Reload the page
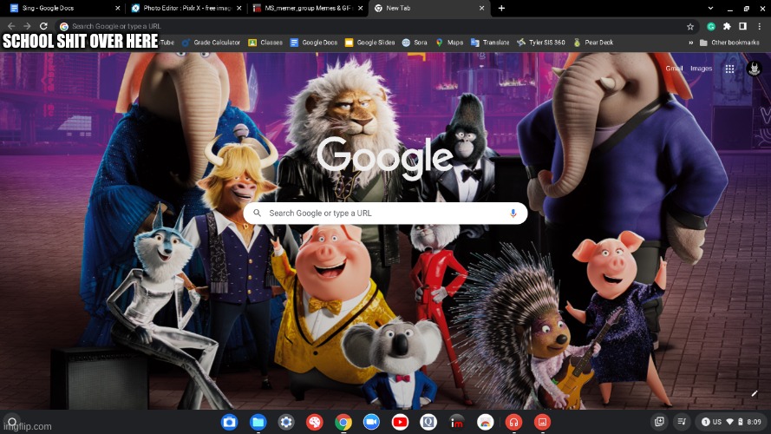 tap(43, 26)
